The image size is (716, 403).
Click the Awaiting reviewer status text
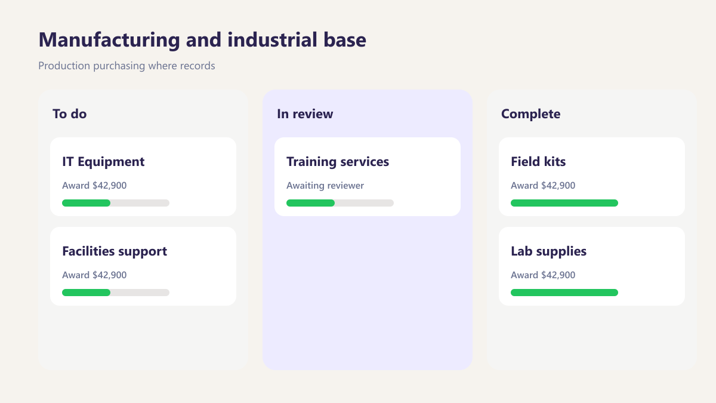tap(325, 186)
